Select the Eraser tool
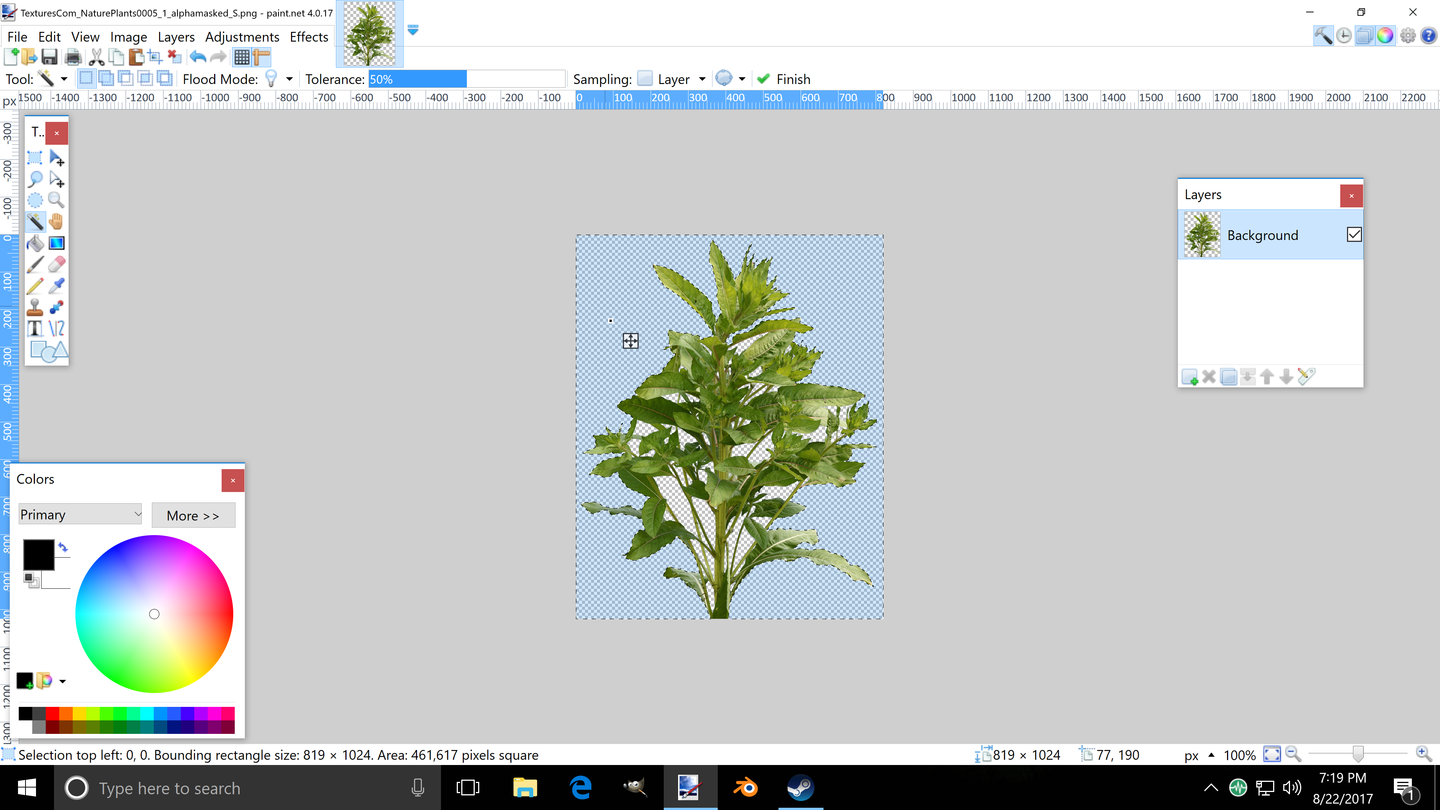Viewport: 1440px width, 810px height. click(x=57, y=264)
